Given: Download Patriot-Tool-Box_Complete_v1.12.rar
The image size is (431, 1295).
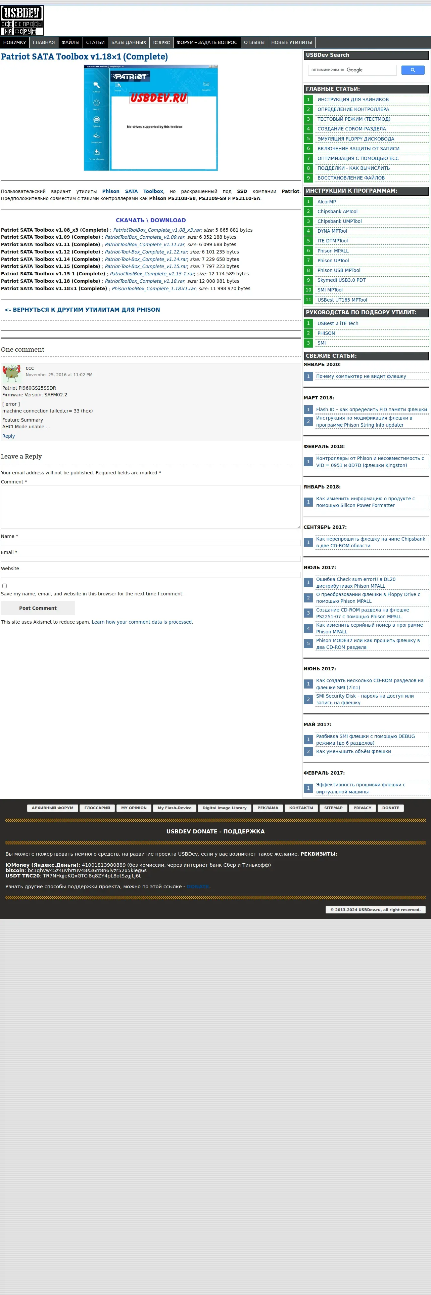Looking at the screenshot, I should point(146,252).
